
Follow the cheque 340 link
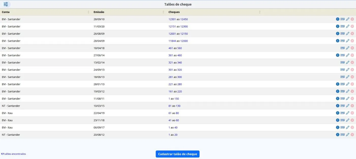(180, 63)
